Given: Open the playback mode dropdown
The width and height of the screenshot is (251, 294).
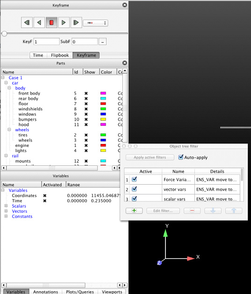Looking at the screenshot, I should coord(95,23).
